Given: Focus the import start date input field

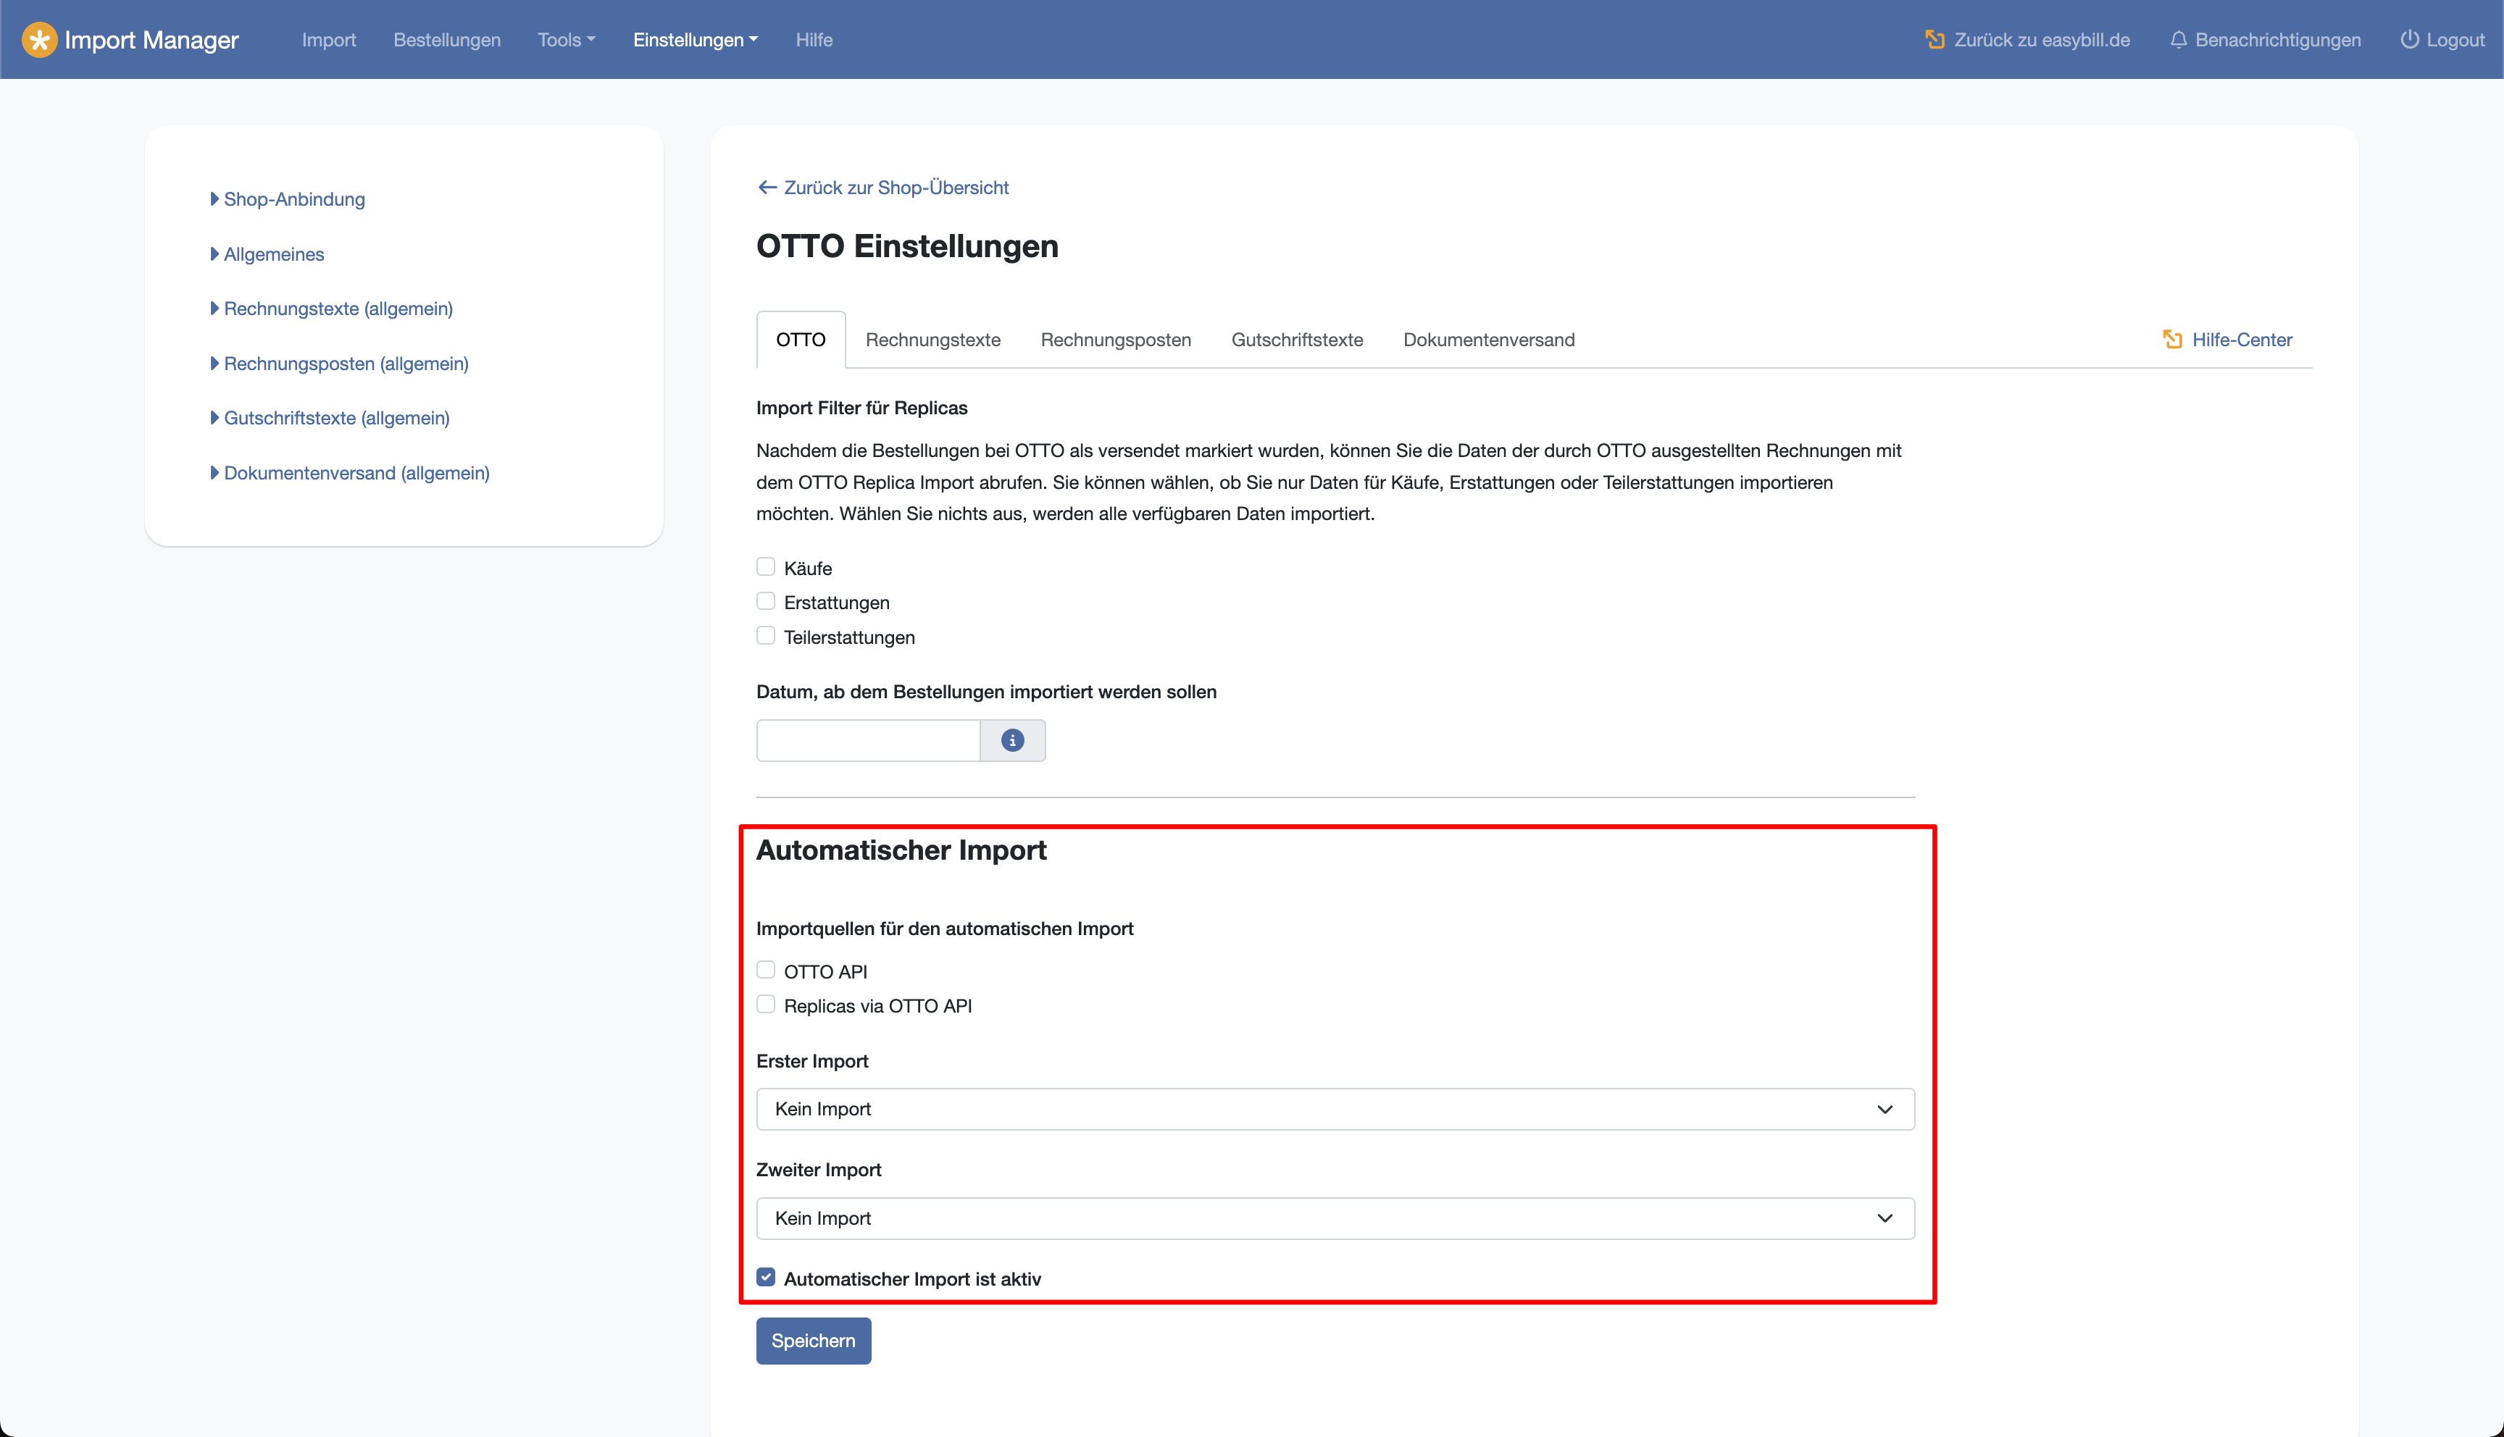Looking at the screenshot, I should click(x=867, y=740).
